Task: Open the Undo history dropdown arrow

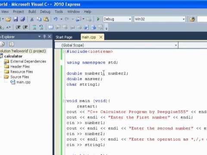Action: [61, 19]
